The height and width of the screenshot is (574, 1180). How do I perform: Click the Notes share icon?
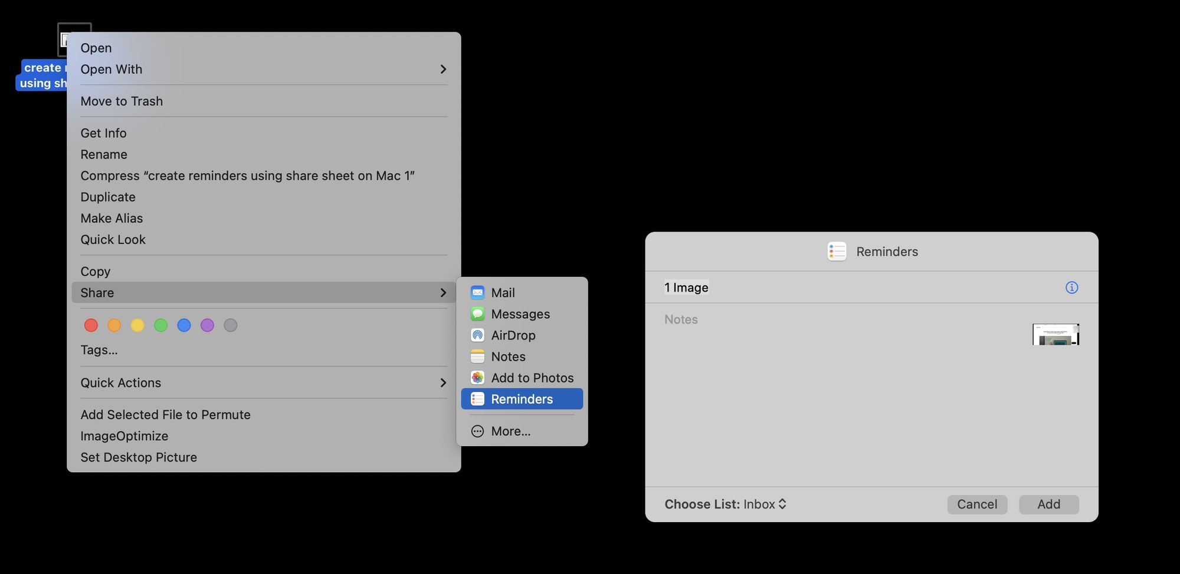click(477, 356)
